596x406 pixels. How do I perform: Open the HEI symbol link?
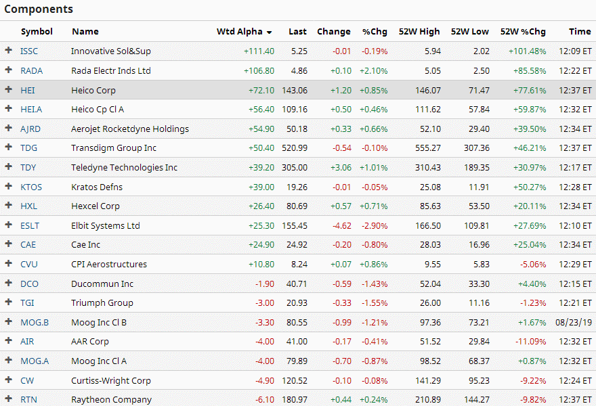[27, 91]
